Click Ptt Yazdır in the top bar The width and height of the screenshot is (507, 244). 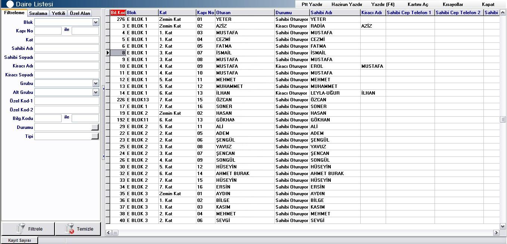pyautogui.click(x=312, y=4)
